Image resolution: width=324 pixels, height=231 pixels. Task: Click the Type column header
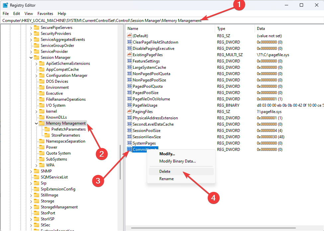tap(235, 29)
